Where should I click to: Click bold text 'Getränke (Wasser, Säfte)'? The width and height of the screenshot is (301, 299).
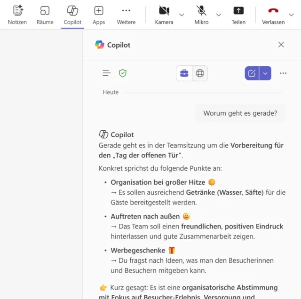coord(225,192)
